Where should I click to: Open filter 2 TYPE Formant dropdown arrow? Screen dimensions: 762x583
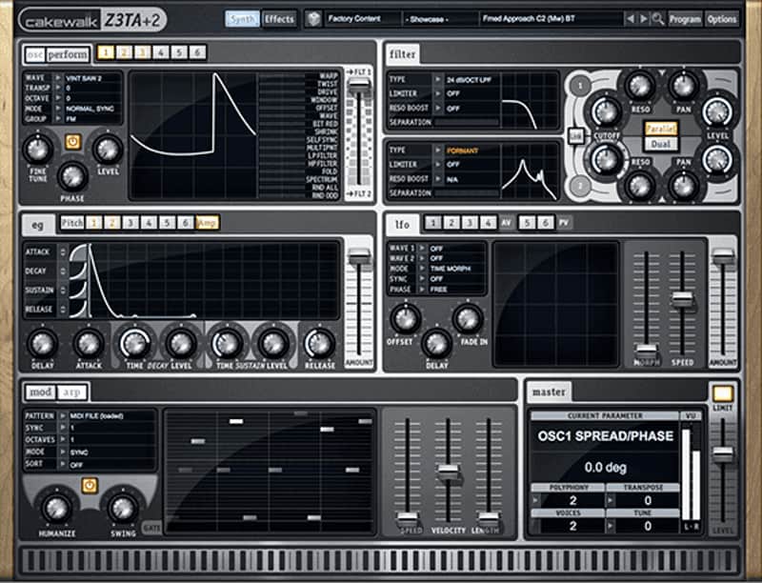click(438, 151)
